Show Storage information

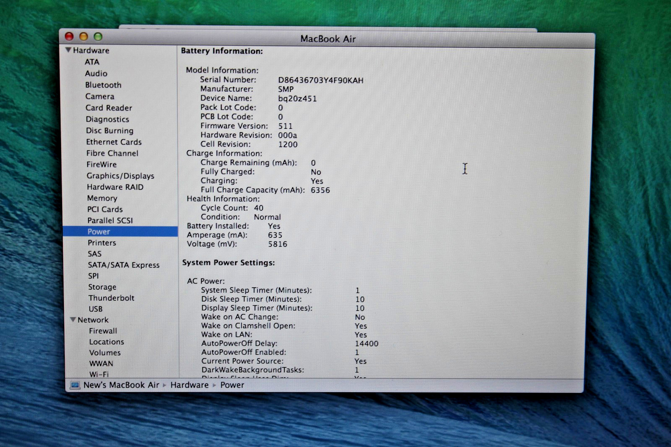(x=102, y=287)
